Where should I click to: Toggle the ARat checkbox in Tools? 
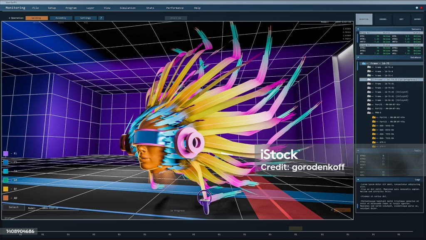(383, 164)
